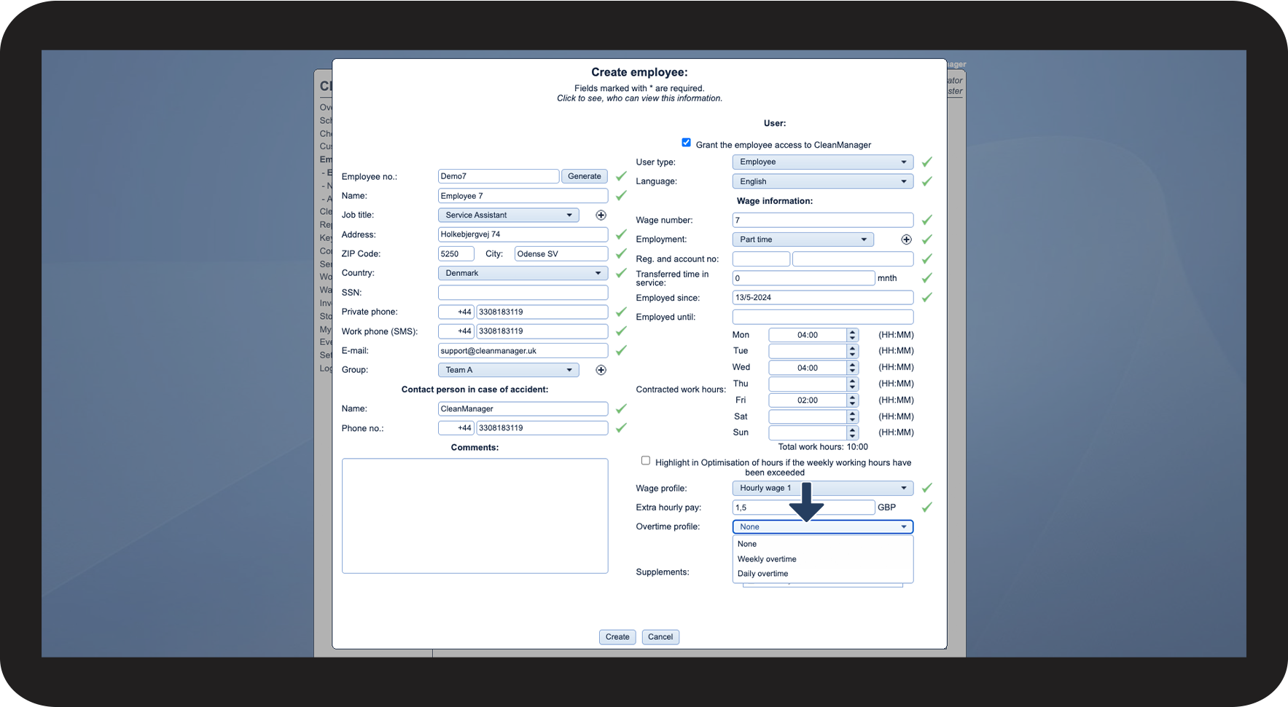Click the Wednesday hours stepper arrows

point(852,368)
